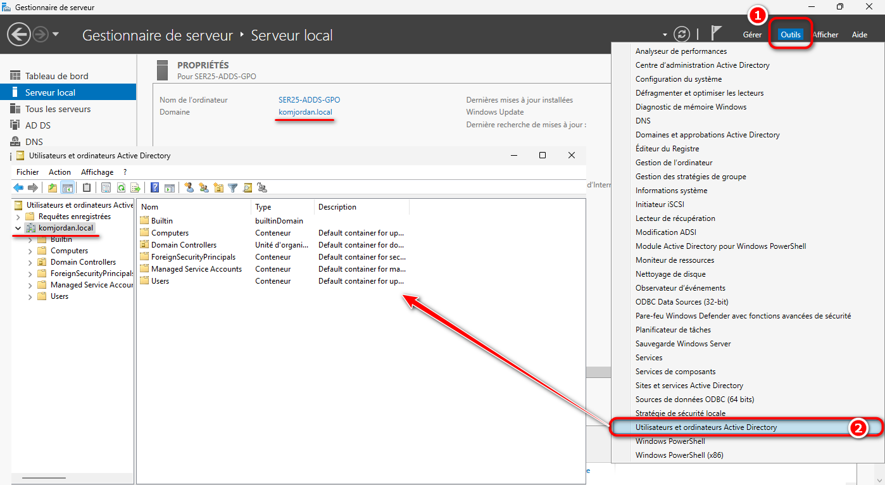Open the Affichage menu
This screenshot has width=885, height=485.
[x=97, y=172]
